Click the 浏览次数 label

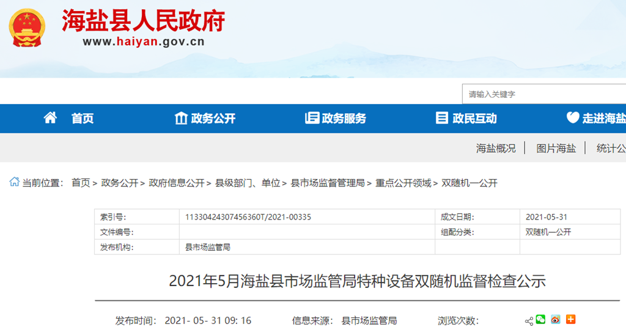pyautogui.click(x=458, y=320)
